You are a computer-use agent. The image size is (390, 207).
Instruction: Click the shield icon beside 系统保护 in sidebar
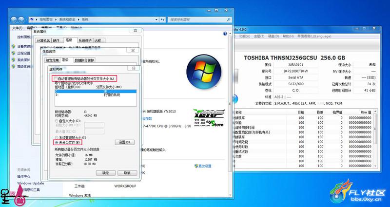(14, 59)
